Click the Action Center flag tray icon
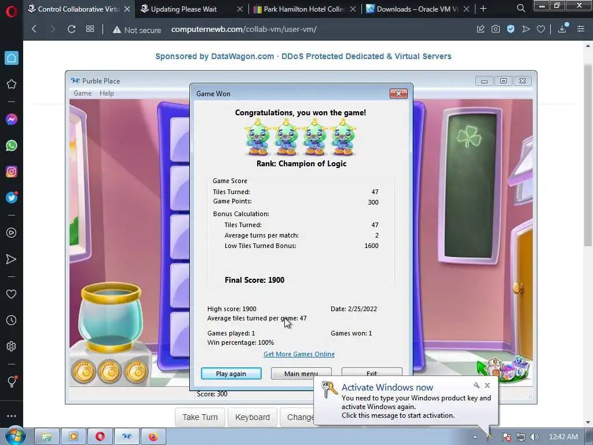 (506, 437)
